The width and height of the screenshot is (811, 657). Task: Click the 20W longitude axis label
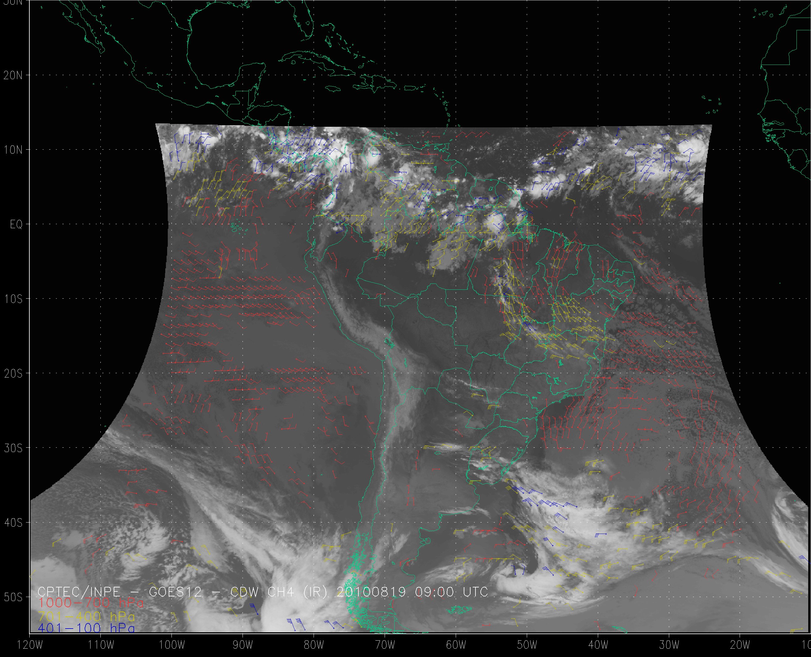pyautogui.click(x=740, y=645)
